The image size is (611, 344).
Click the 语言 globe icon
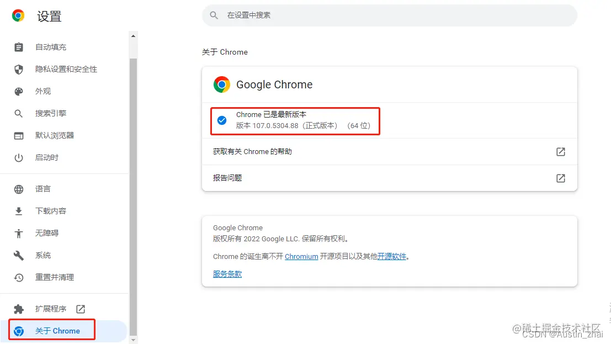tap(19, 189)
